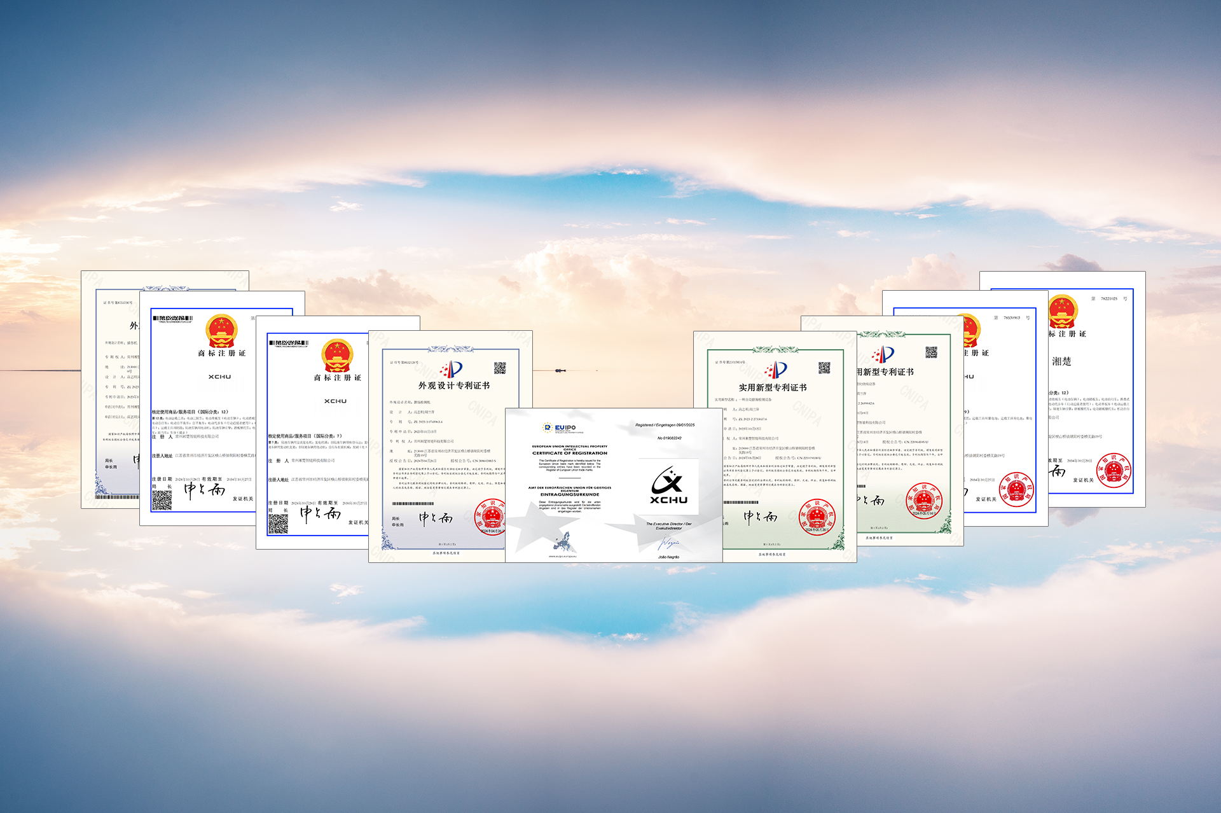Click the EINTRAGUNGSURKUNDE heading on EUIPO certificate
1221x813 pixels.
coord(570,494)
